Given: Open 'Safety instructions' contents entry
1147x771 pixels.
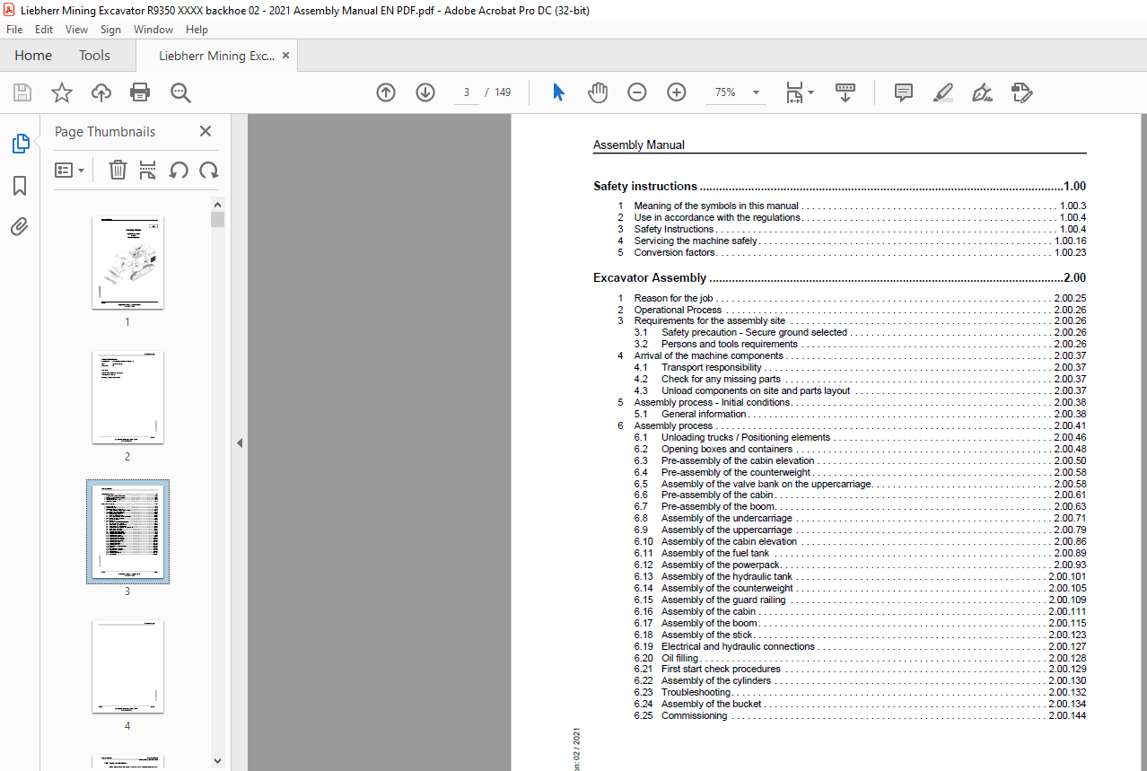Looking at the screenshot, I should [839, 187].
